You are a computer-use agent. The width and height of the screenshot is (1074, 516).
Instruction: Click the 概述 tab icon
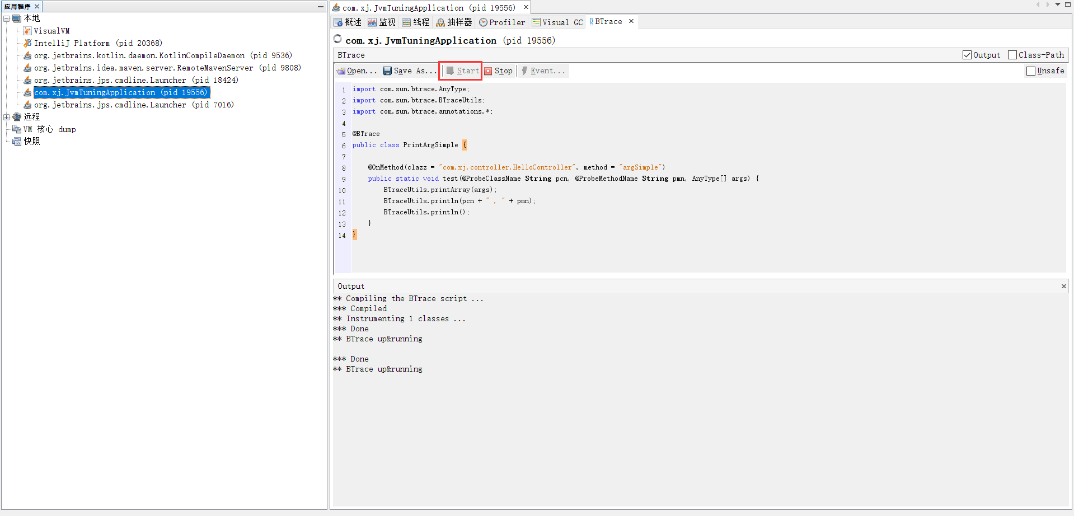[338, 22]
